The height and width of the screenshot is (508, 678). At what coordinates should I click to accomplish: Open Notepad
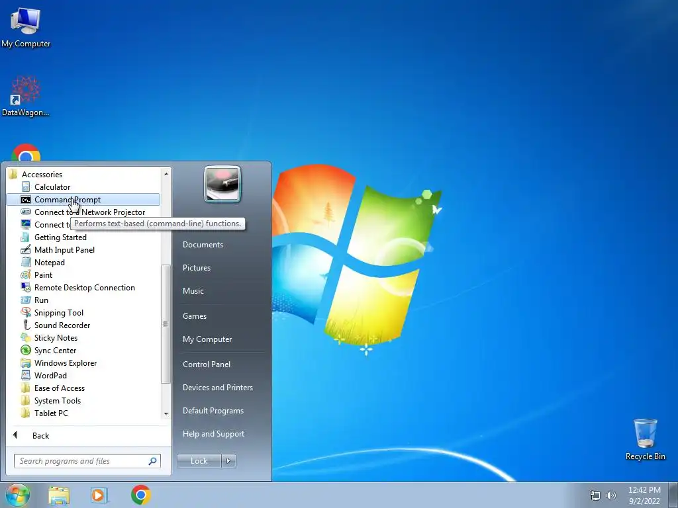pyautogui.click(x=83, y=262)
